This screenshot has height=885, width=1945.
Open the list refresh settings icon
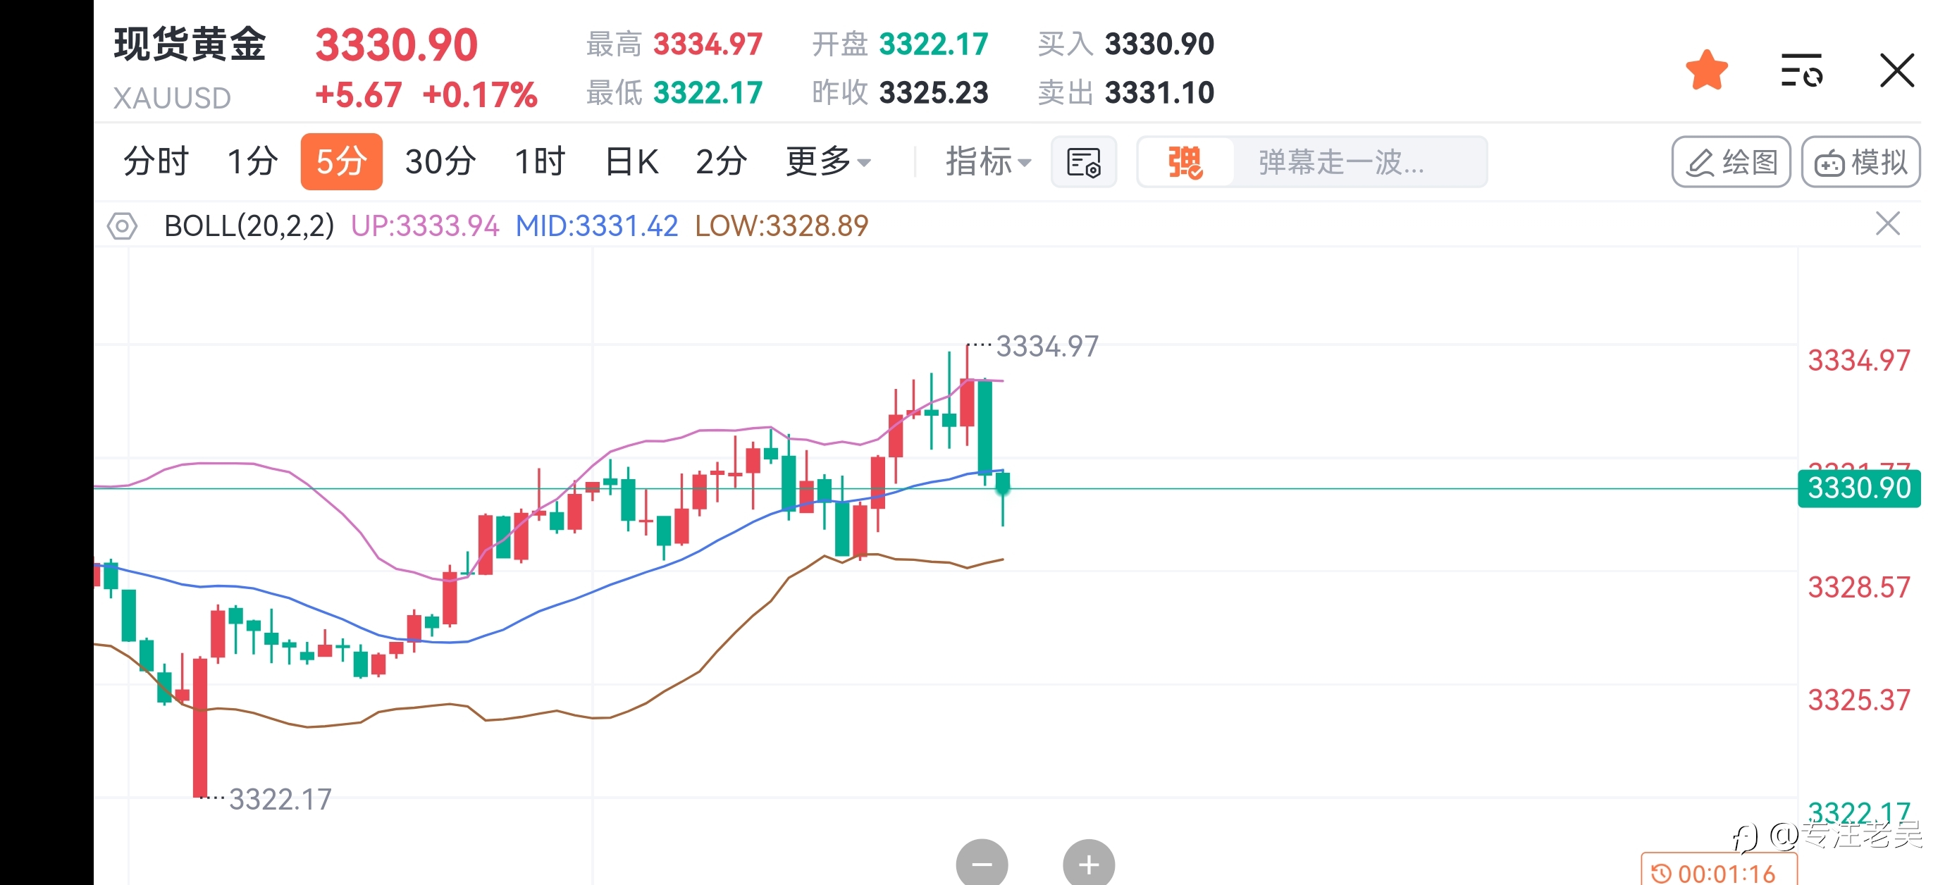click(1801, 70)
